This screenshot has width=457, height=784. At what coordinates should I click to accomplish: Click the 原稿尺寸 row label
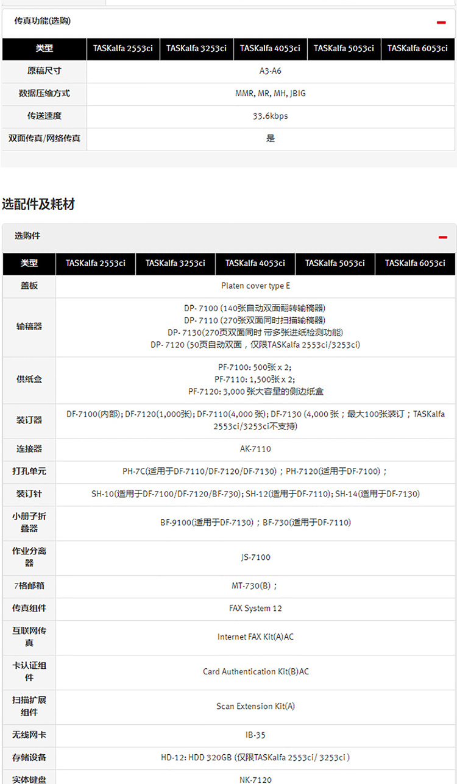pos(44,71)
